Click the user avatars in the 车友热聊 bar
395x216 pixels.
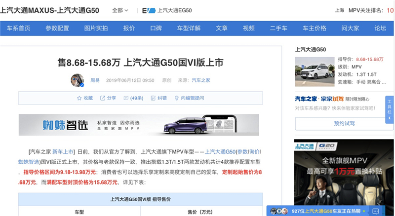pyautogui.click(x=279, y=211)
